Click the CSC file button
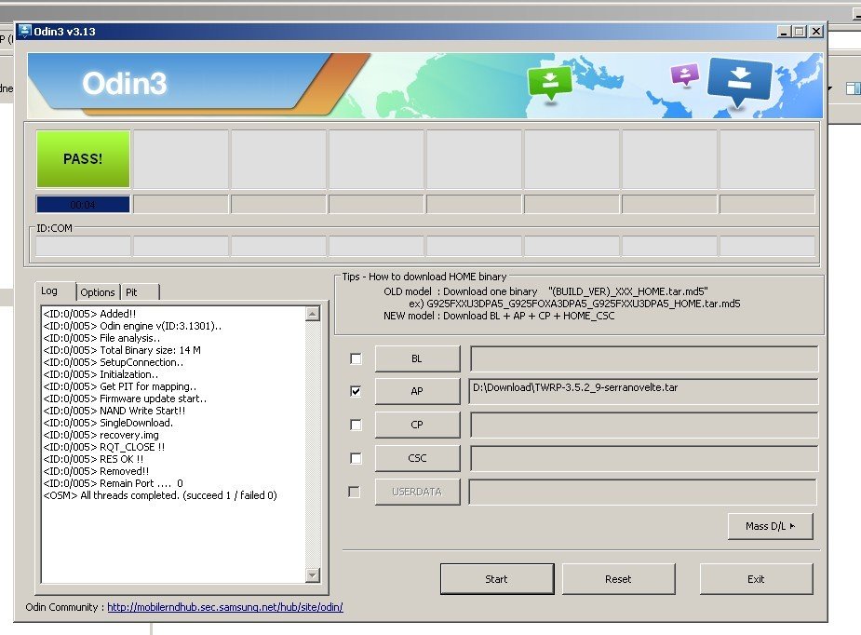The image size is (861, 635). (x=417, y=458)
